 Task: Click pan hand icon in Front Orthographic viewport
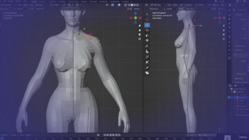coord(140,30)
